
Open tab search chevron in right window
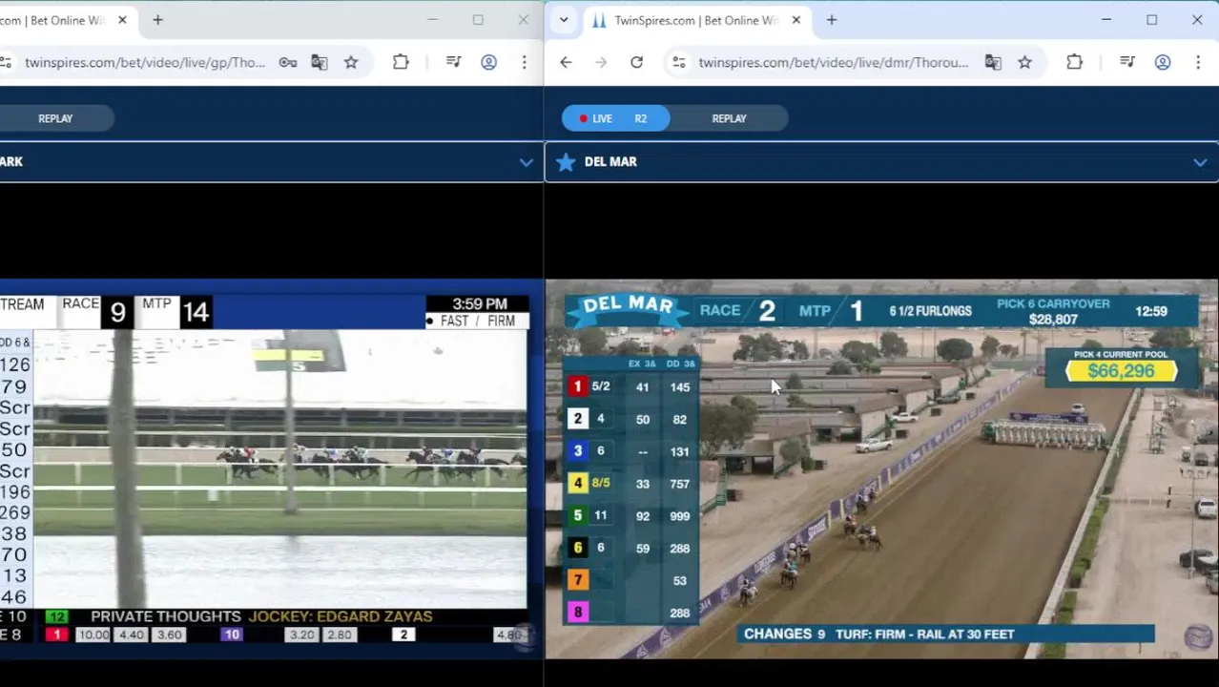coord(564,20)
